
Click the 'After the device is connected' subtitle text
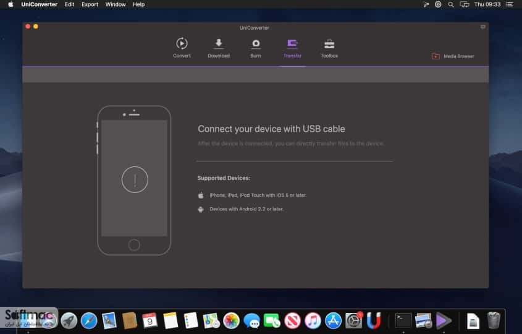[x=290, y=143]
